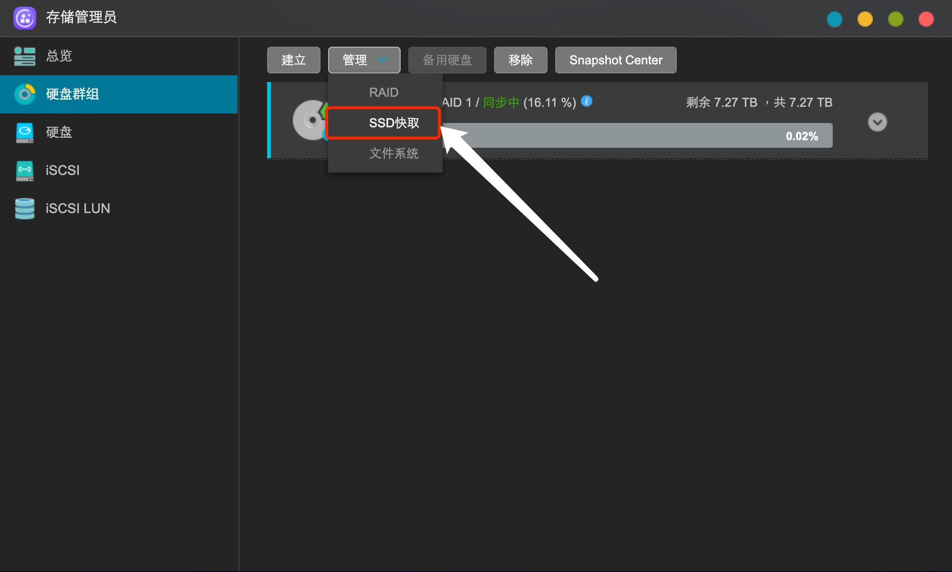Click the blue circle window control button
The height and width of the screenshot is (572, 952).
click(x=834, y=19)
